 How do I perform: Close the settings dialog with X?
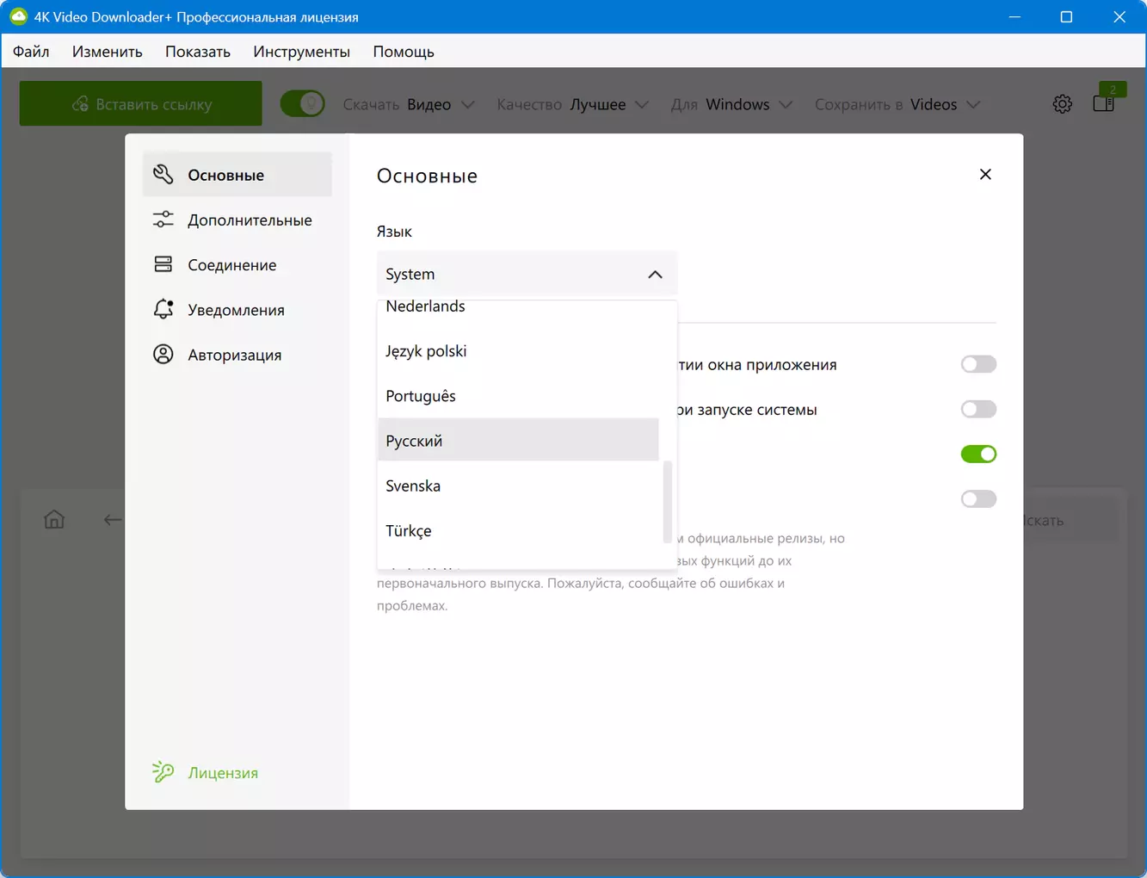985,174
